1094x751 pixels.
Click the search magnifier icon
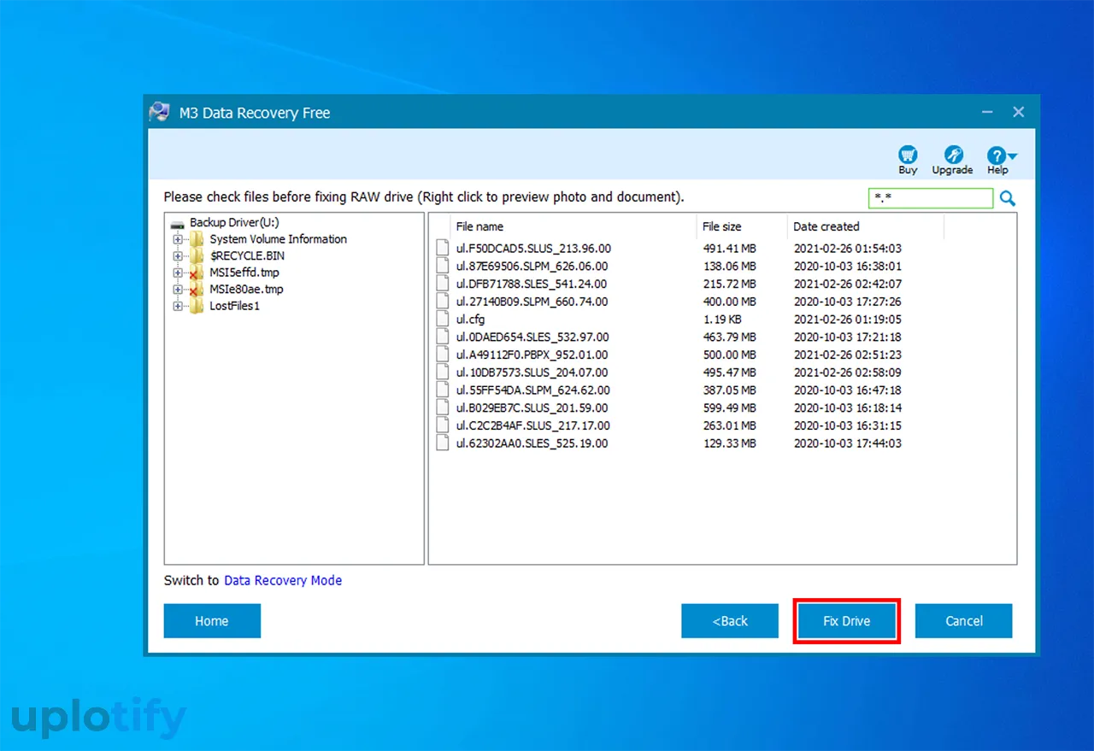pos(1008,199)
